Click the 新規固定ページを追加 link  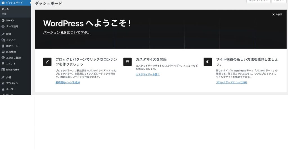tap(67, 82)
